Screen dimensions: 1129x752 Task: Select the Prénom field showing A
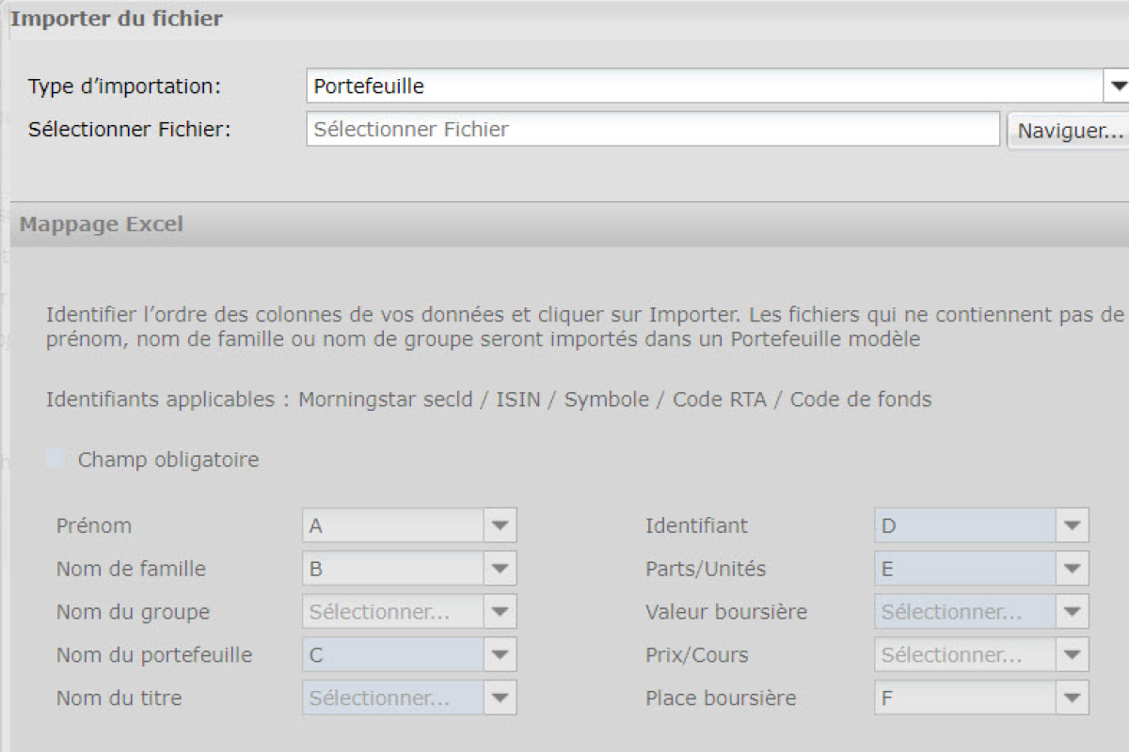(x=393, y=525)
